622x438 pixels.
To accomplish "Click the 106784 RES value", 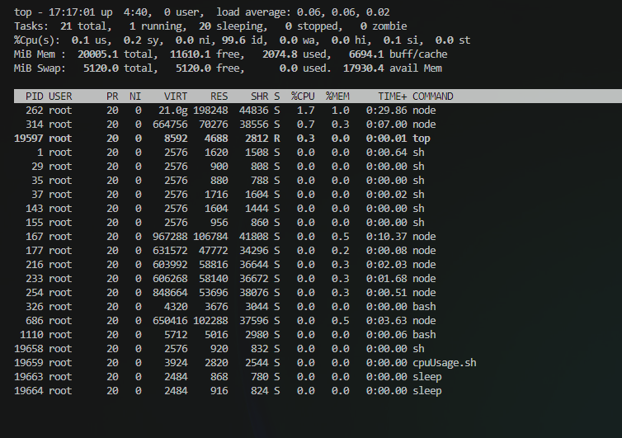I will point(210,237).
